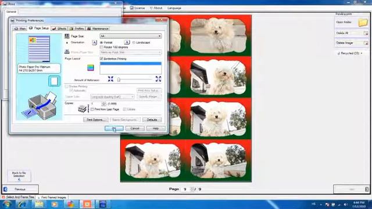Open Windows Media Player taskbar icon
The image size is (372, 209).
pyautogui.click(x=55, y=204)
